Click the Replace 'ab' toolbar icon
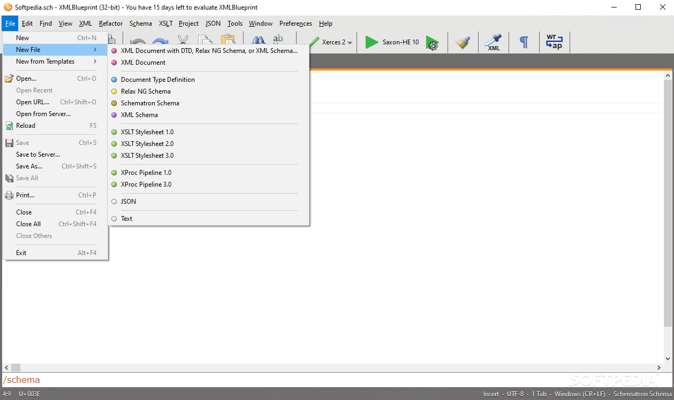 pyautogui.click(x=278, y=39)
